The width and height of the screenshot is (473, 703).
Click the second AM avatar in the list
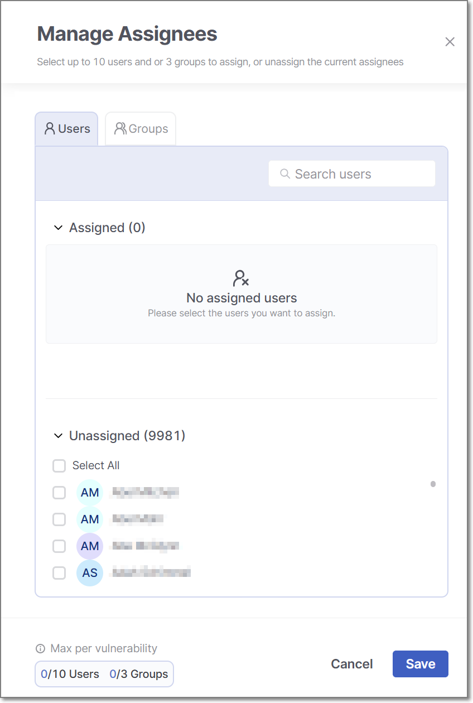coord(90,519)
